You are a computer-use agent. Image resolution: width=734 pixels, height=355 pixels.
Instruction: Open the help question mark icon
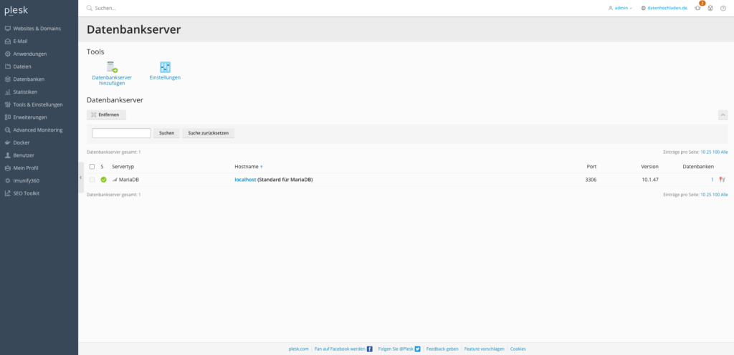pos(723,8)
